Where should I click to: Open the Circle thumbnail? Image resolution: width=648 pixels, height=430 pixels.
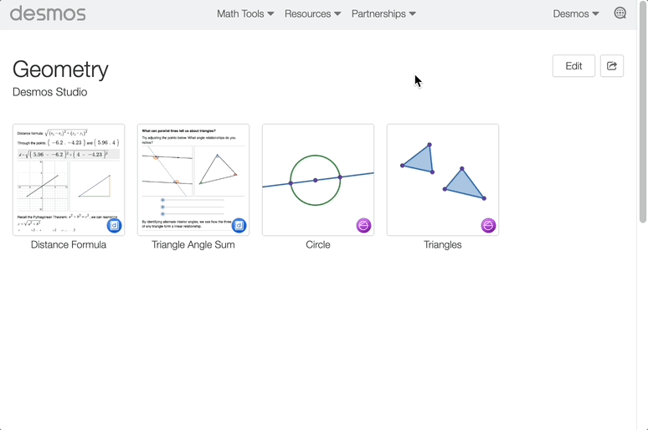[x=318, y=180]
